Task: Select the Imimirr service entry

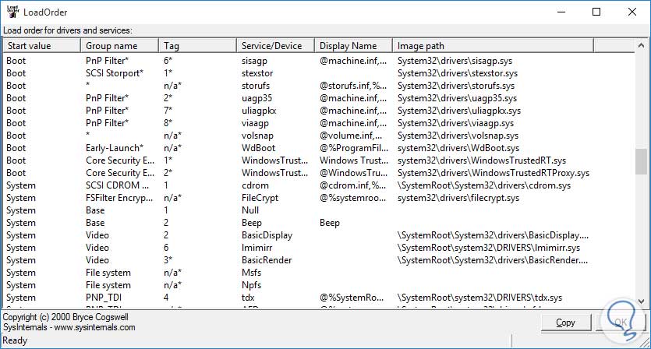Action: 257,247
